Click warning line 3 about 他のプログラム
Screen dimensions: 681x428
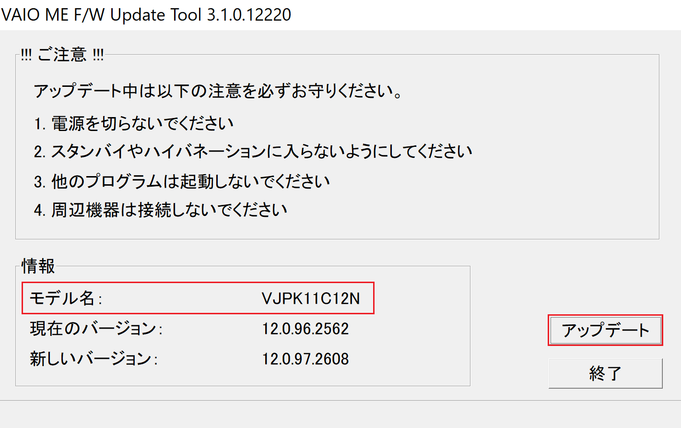pos(182,181)
